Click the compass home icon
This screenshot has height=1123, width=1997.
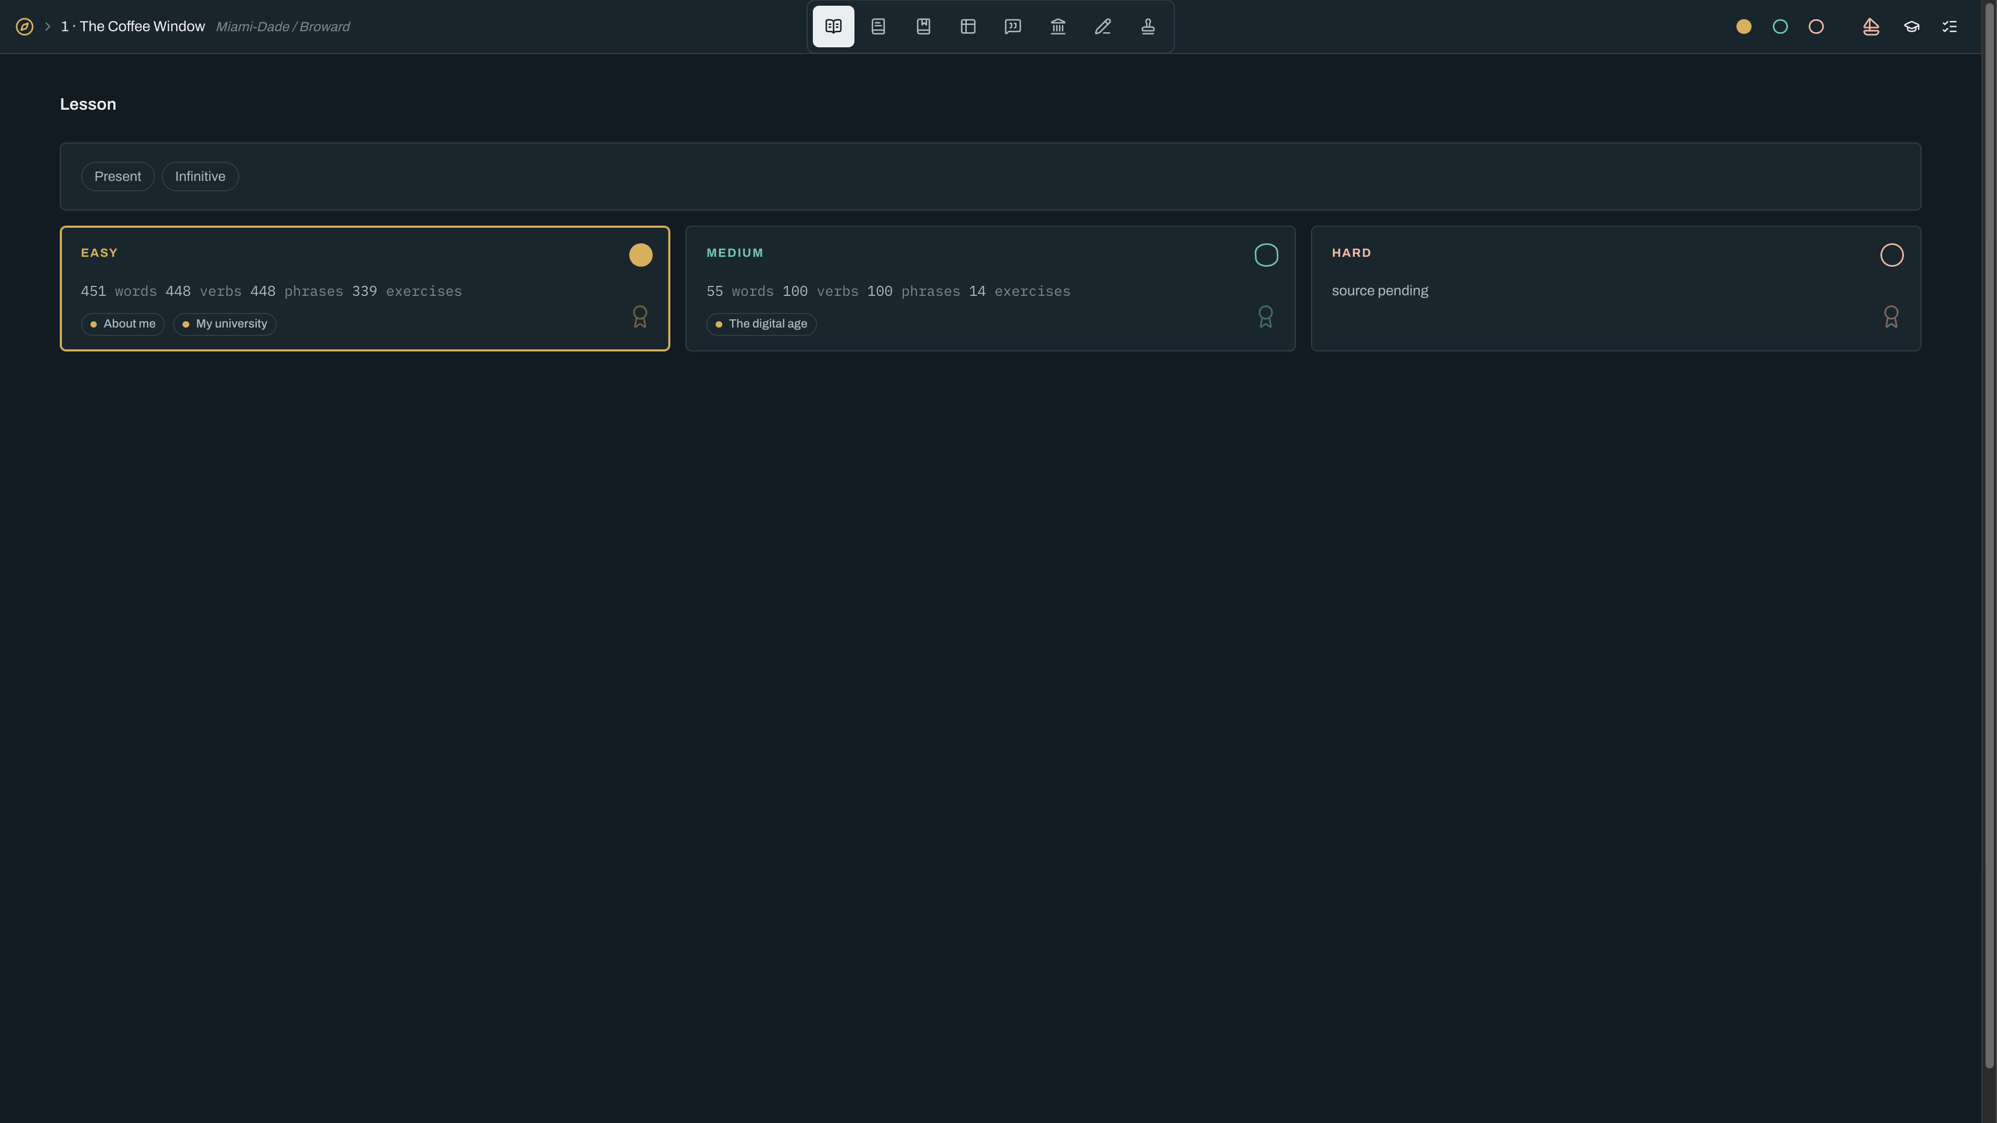point(25,27)
